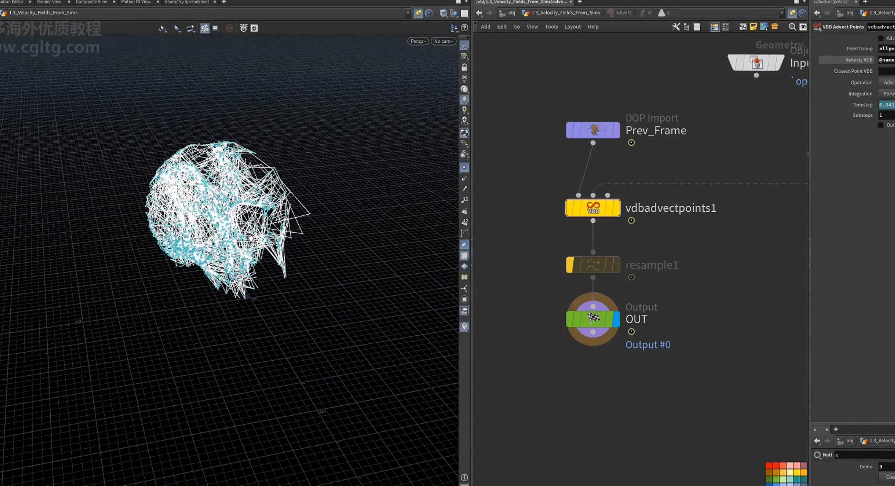Click the eye display options icon in network editor
This screenshot has height=486, width=895.
coord(803,27)
